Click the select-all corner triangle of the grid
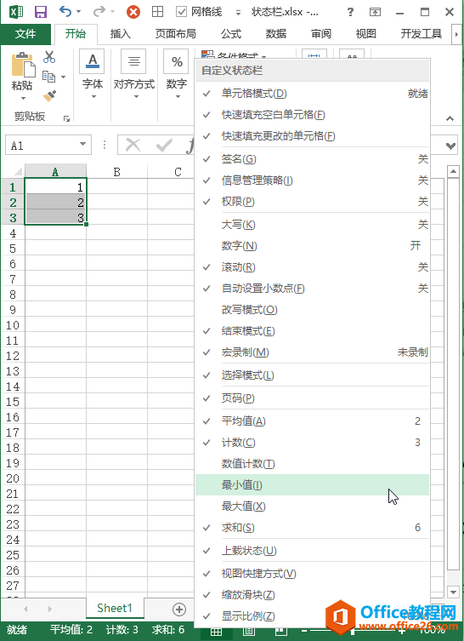This screenshot has width=464, height=641. (18, 171)
